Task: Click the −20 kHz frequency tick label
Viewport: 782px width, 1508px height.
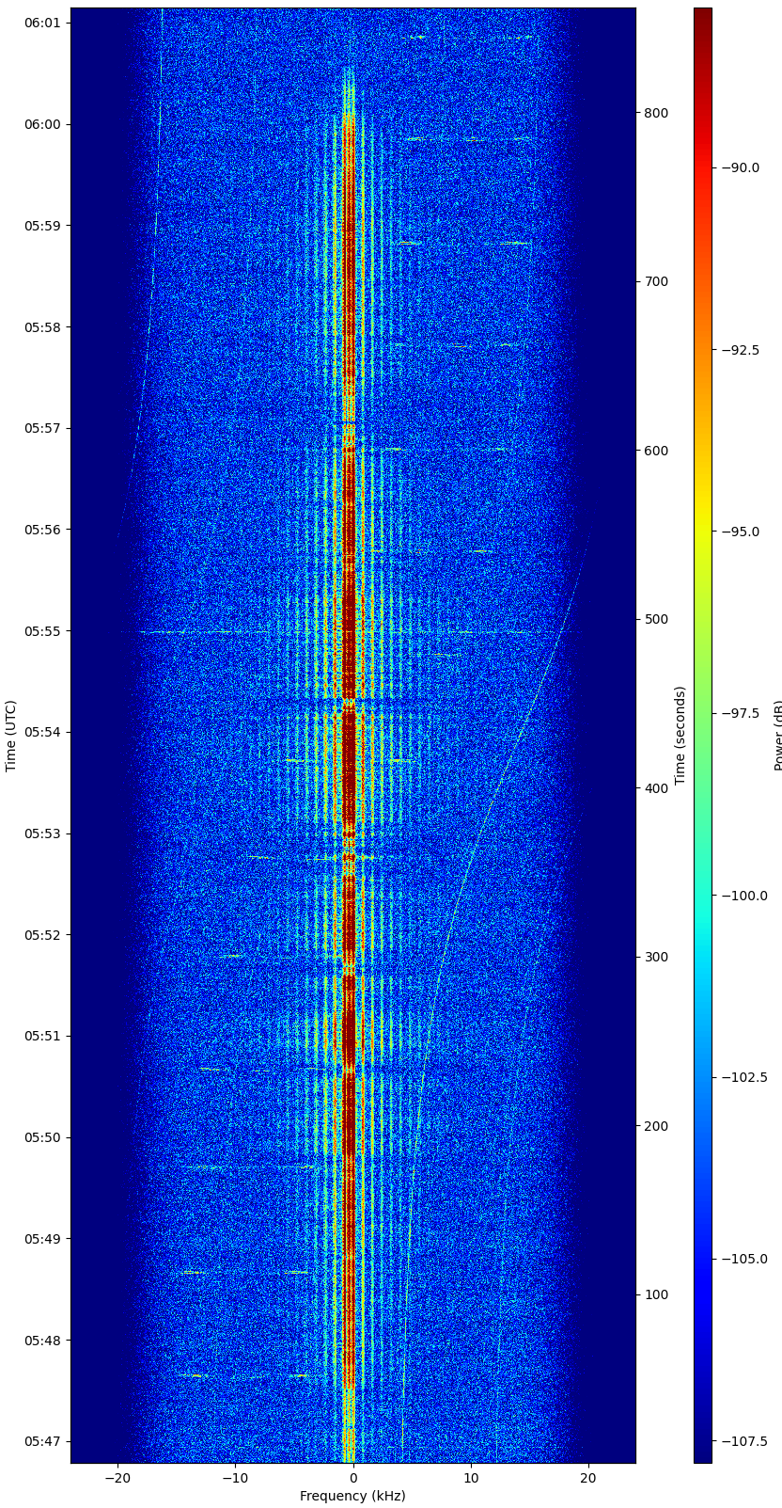Action: pyautogui.click(x=117, y=1478)
